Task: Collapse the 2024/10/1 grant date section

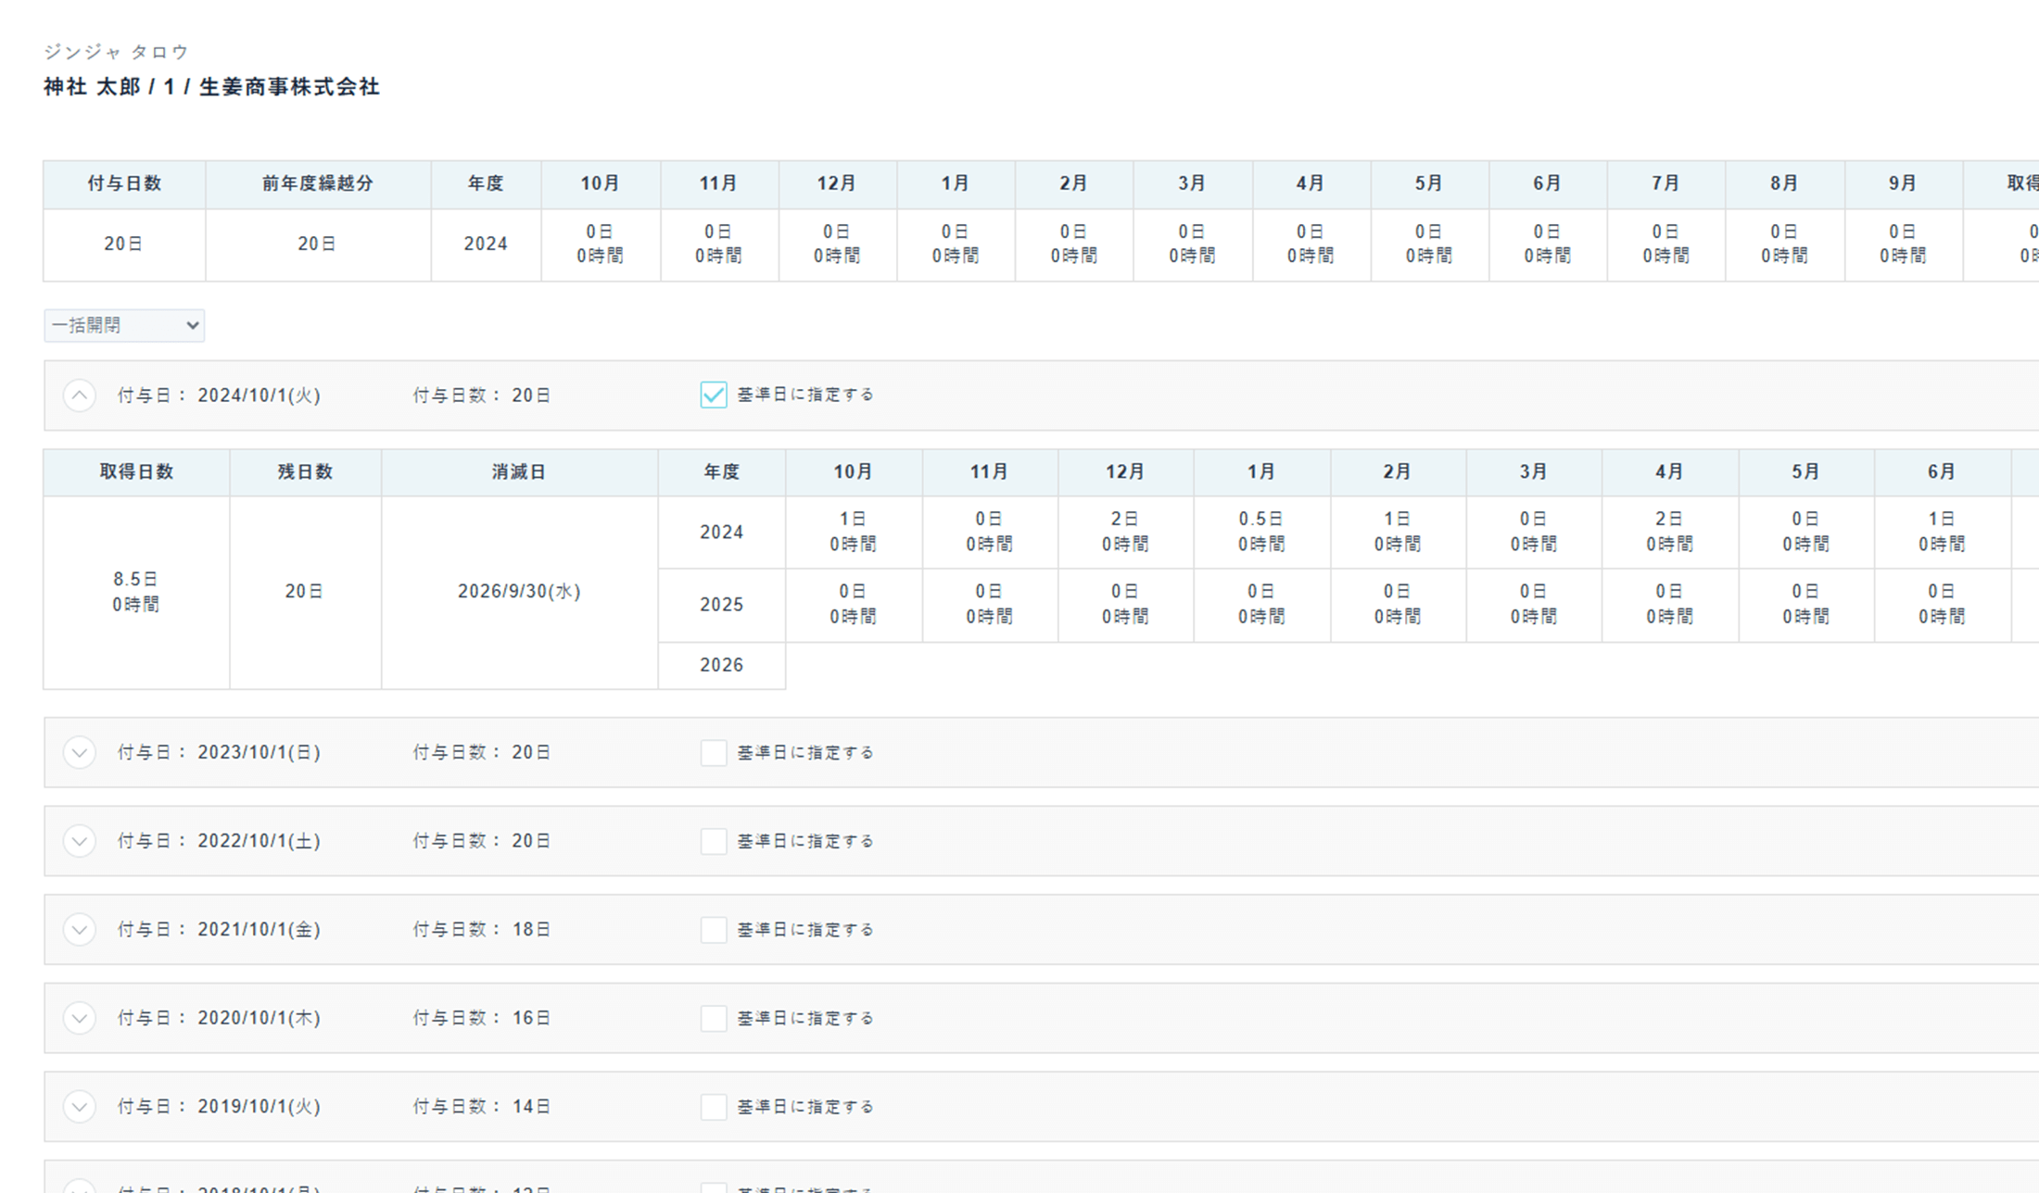Action: pos(80,396)
